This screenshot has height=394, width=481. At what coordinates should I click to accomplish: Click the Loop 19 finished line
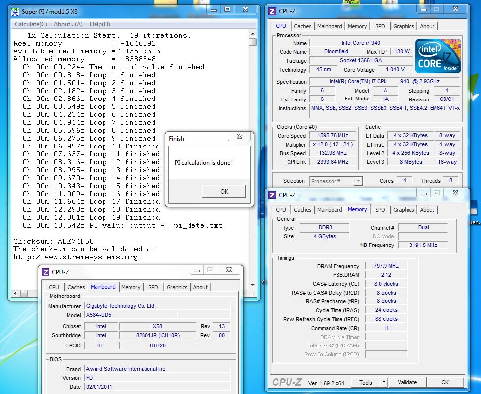click(x=92, y=218)
